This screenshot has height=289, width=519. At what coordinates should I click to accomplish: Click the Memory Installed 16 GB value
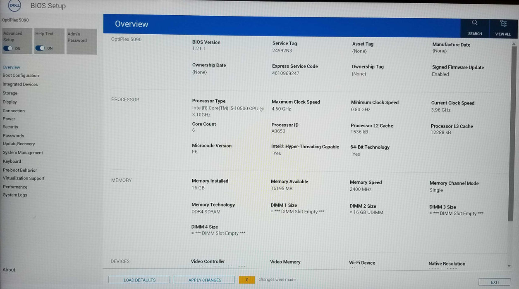(x=198, y=188)
